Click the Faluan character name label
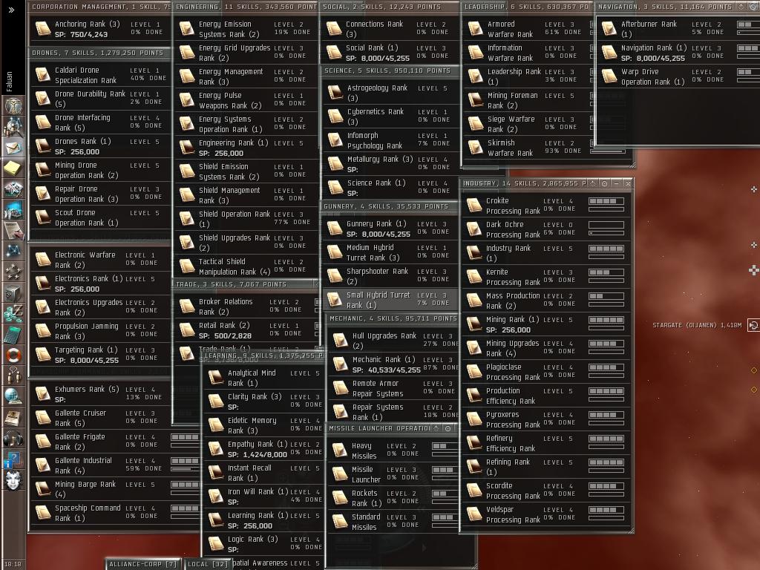The width and height of the screenshot is (760, 570). tap(9, 82)
